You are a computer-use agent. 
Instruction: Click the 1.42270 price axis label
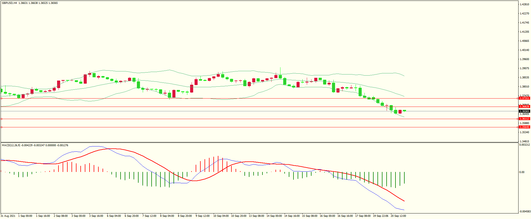pyautogui.click(x=525, y=14)
